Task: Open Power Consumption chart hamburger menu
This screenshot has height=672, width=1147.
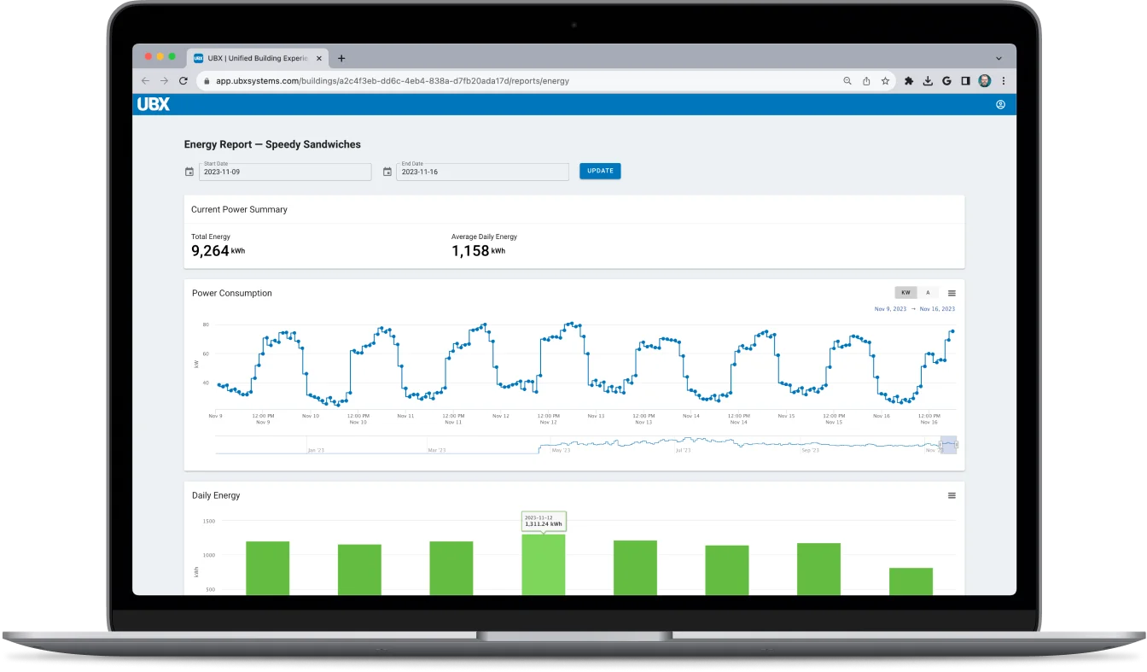Action: [952, 293]
